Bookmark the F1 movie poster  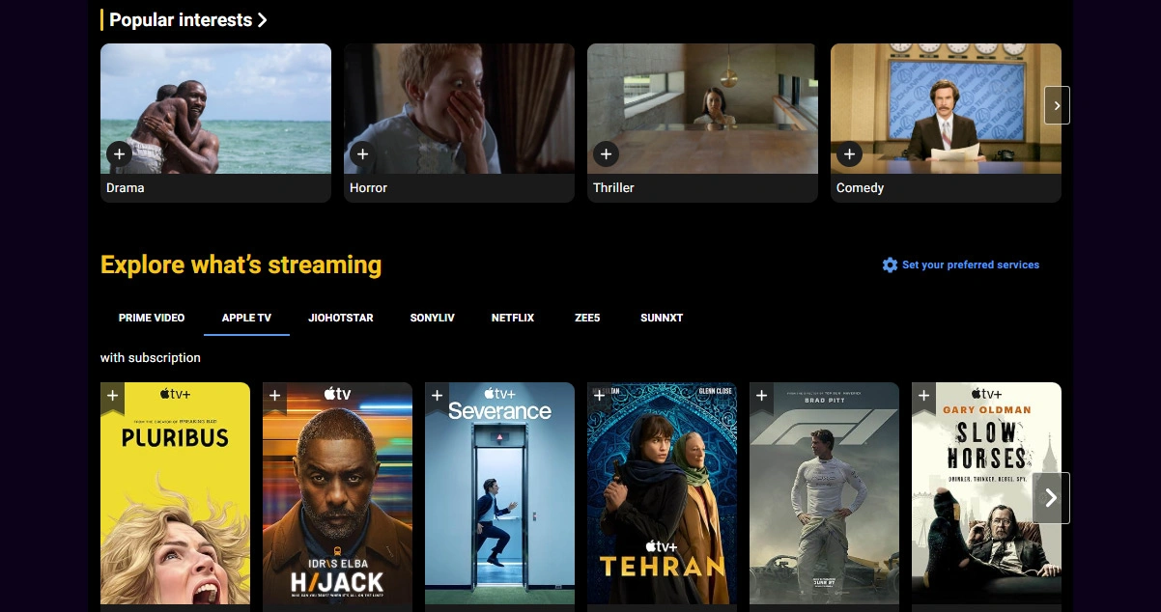(x=761, y=396)
